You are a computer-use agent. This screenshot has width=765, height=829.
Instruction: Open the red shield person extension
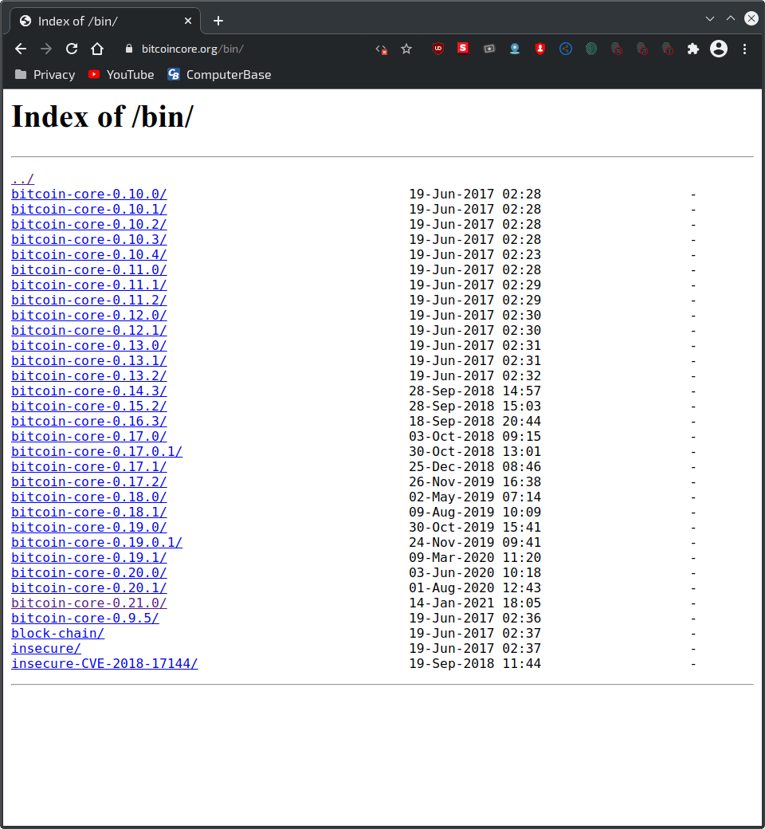click(539, 49)
